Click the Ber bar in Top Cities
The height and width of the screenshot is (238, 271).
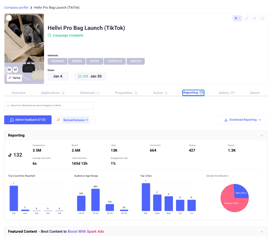coord(146,197)
